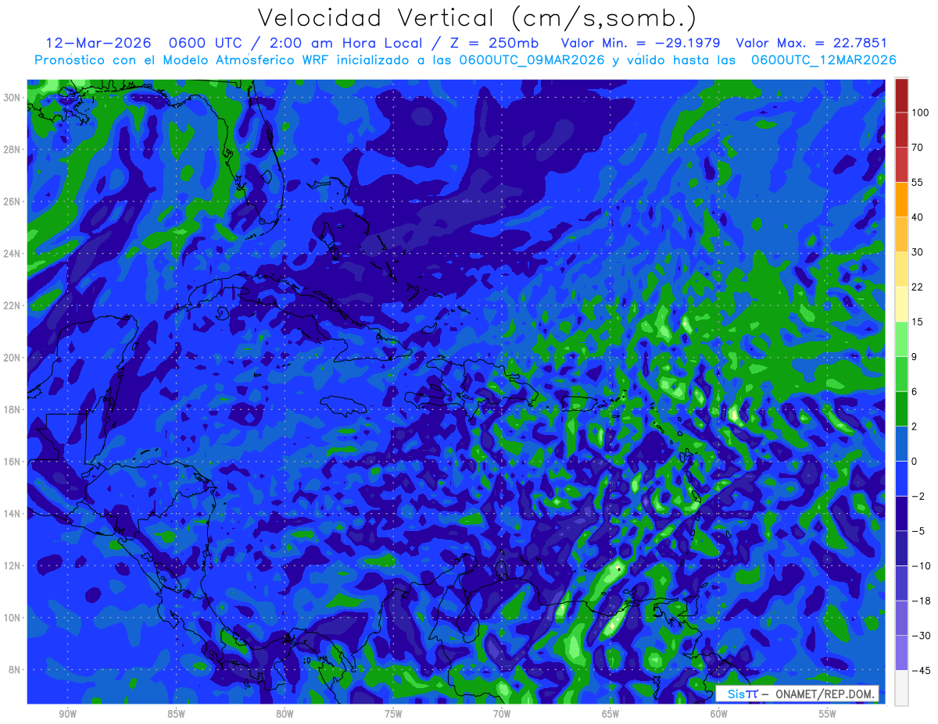938x724 pixels.
Task: Click the '70W' longitude label
Action: pyautogui.click(x=502, y=714)
